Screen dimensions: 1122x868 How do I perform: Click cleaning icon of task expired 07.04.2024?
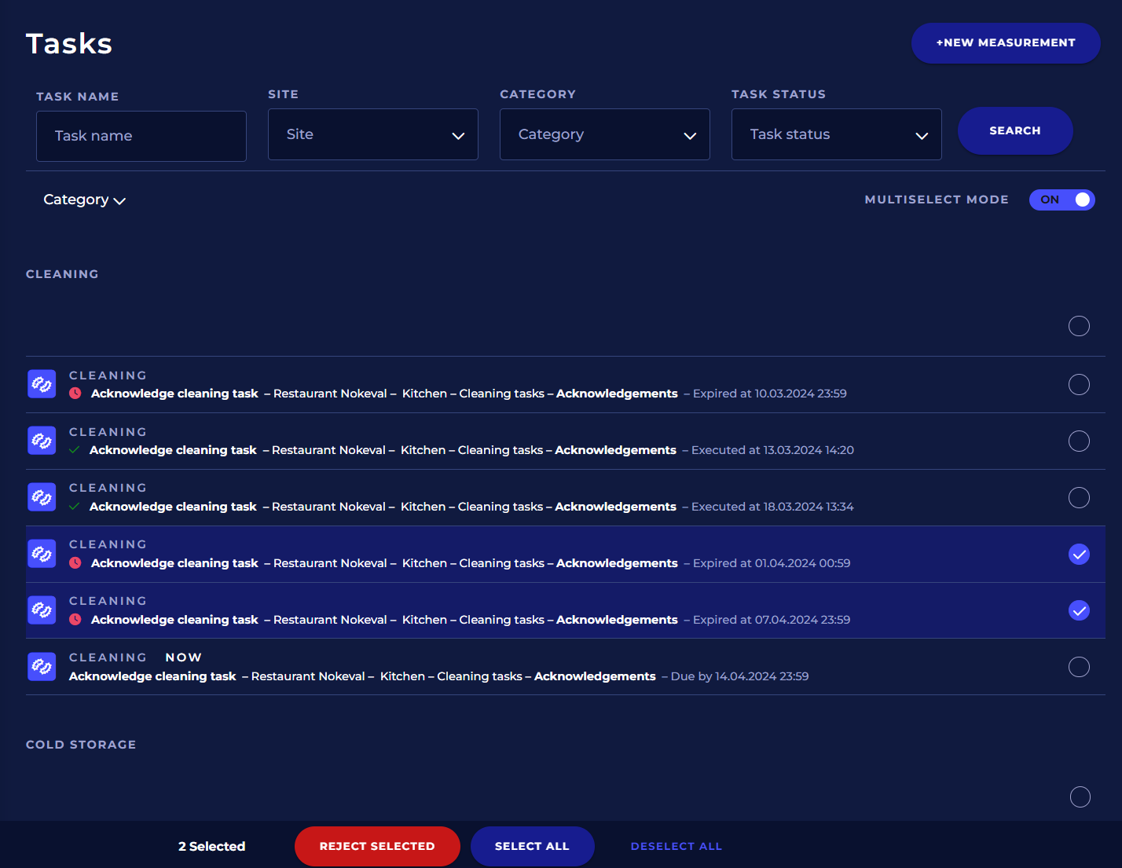click(x=42, y=610)
